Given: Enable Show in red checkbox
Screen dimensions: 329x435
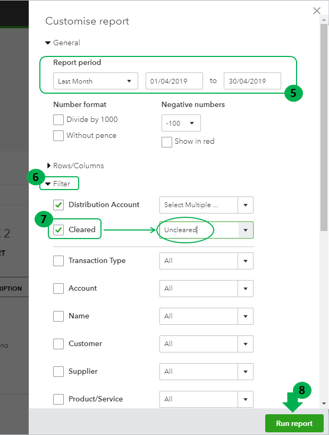Looking at the screenshot, I should [166, 142].
